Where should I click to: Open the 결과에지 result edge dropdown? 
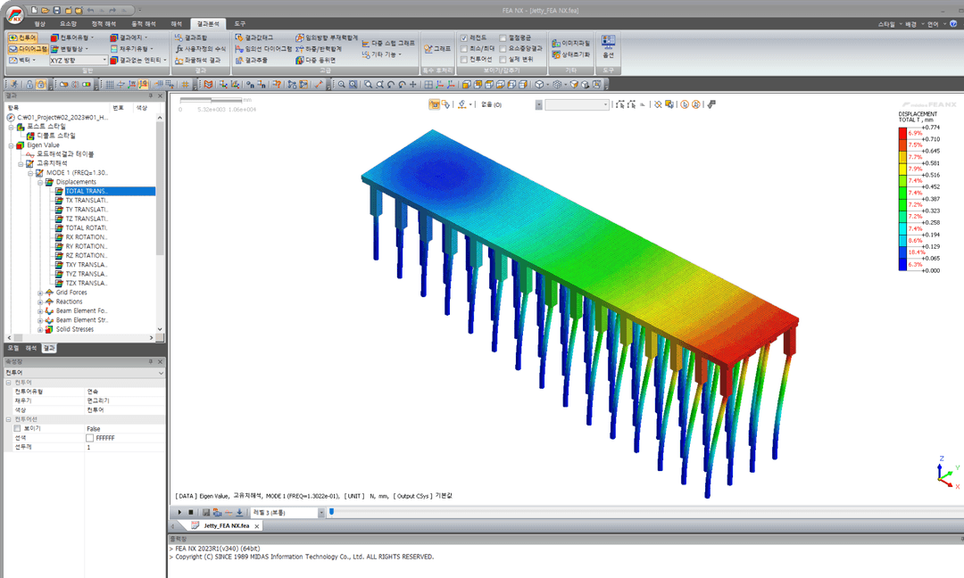click(x=129, y=38)
